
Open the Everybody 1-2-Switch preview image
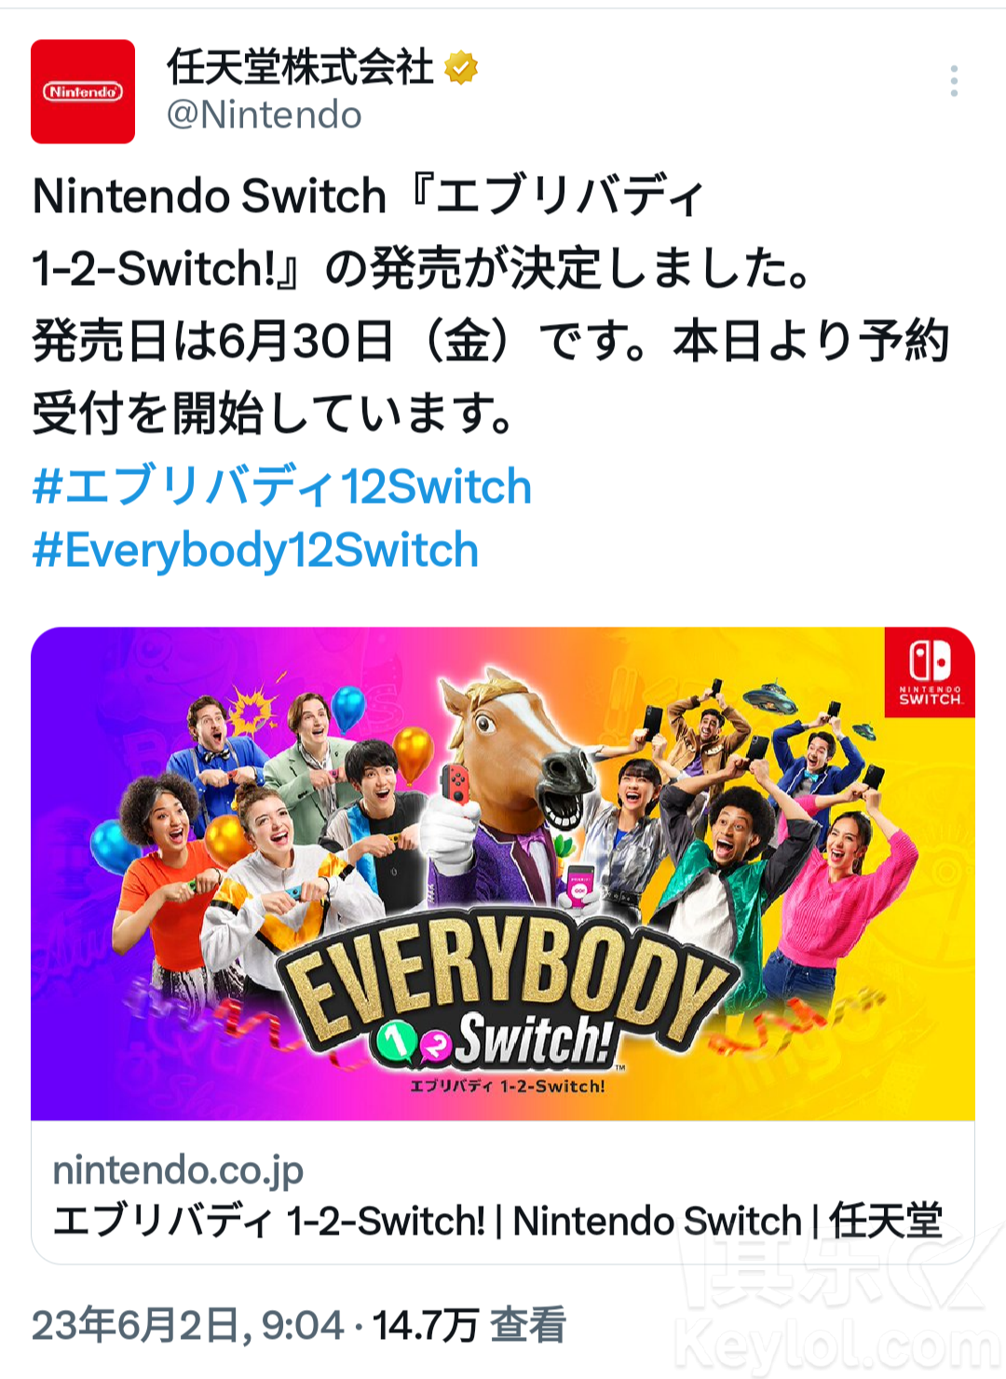503,873
